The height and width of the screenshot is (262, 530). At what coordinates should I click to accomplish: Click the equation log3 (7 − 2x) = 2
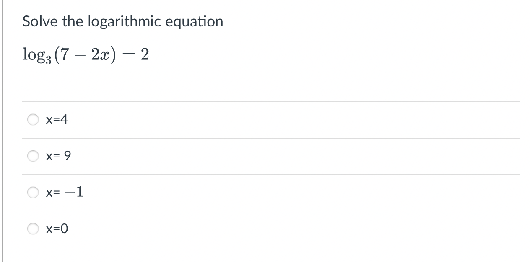pyautogui.click(x=86, y=54)
